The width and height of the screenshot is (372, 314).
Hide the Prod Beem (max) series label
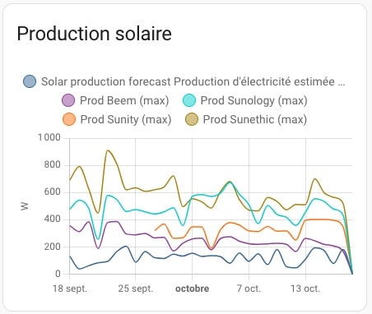pos(124,100)
